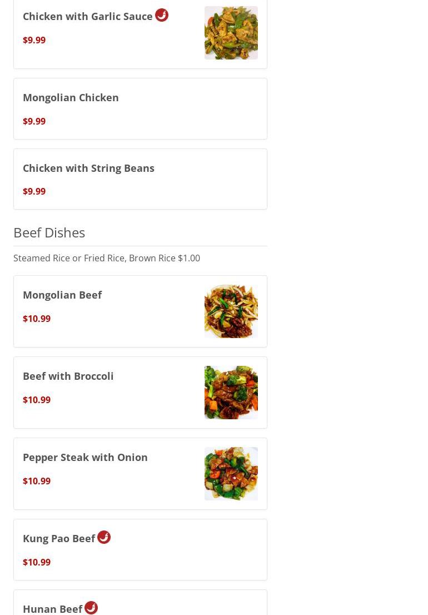Open the Chicken with Garlic Sauce photo
Screen dimensions: 428x615
click(231, 33)
